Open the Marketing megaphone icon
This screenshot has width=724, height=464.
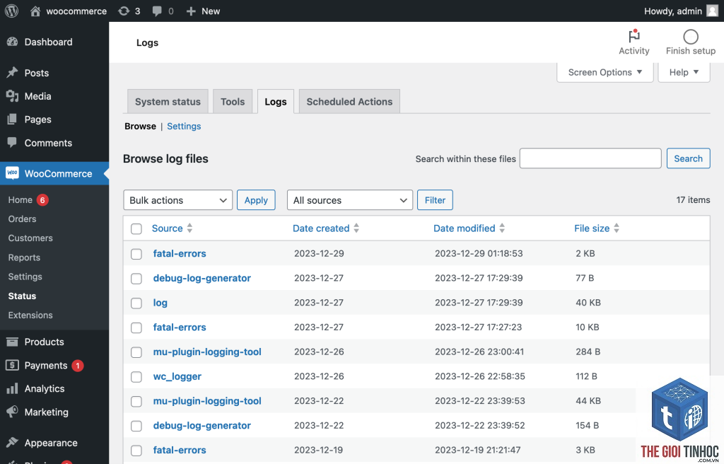(x=12, y=412)
